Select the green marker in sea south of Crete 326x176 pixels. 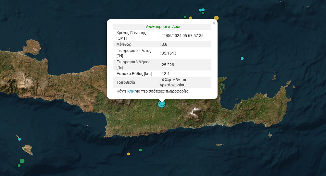tap(141, 150)
